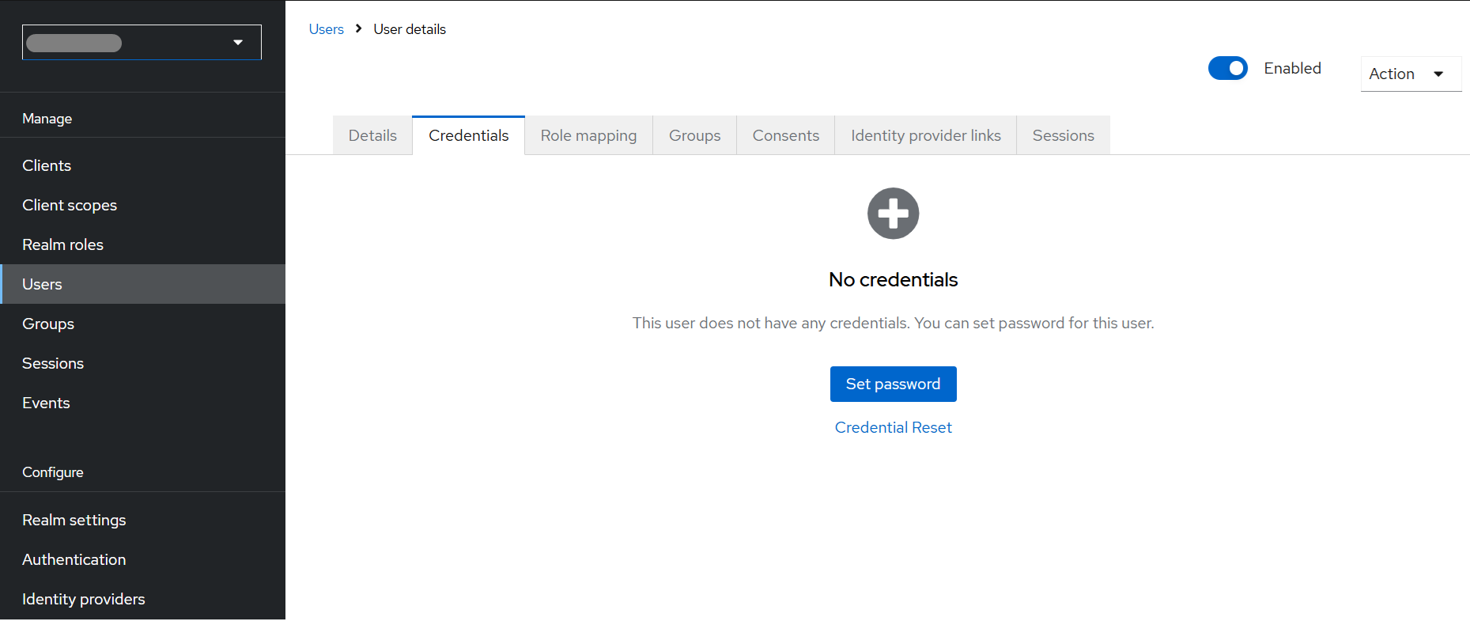Select Realm roles from sidebar

(62, 244)
